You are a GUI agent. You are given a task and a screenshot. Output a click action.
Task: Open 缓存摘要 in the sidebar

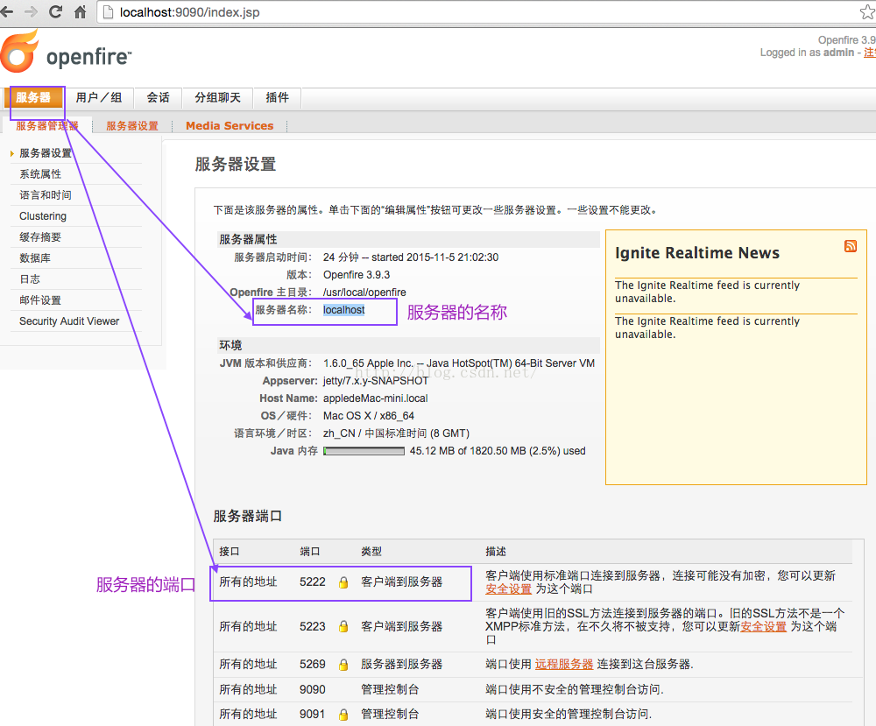pos(40,236)
